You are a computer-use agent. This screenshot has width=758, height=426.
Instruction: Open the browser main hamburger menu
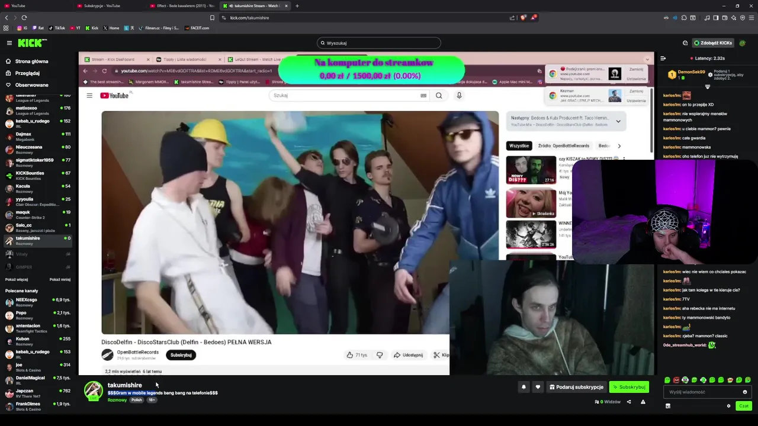click(751, 18)
